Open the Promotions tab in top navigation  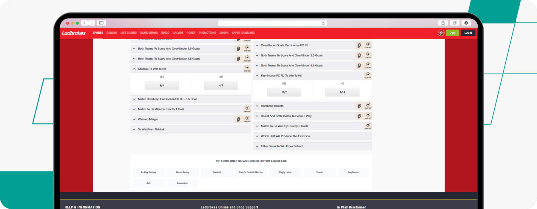207,33
